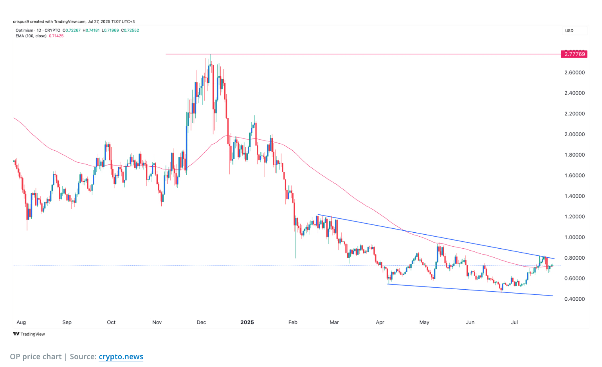Click the Apr label on time axis
The width and height of the screenshot is (602, 367).
pyautogui.click(x=380, y=322)
